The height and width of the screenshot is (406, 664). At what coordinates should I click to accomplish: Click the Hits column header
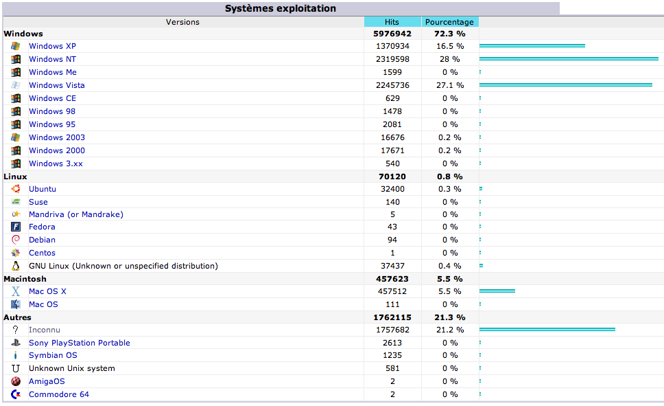point(392,22)
